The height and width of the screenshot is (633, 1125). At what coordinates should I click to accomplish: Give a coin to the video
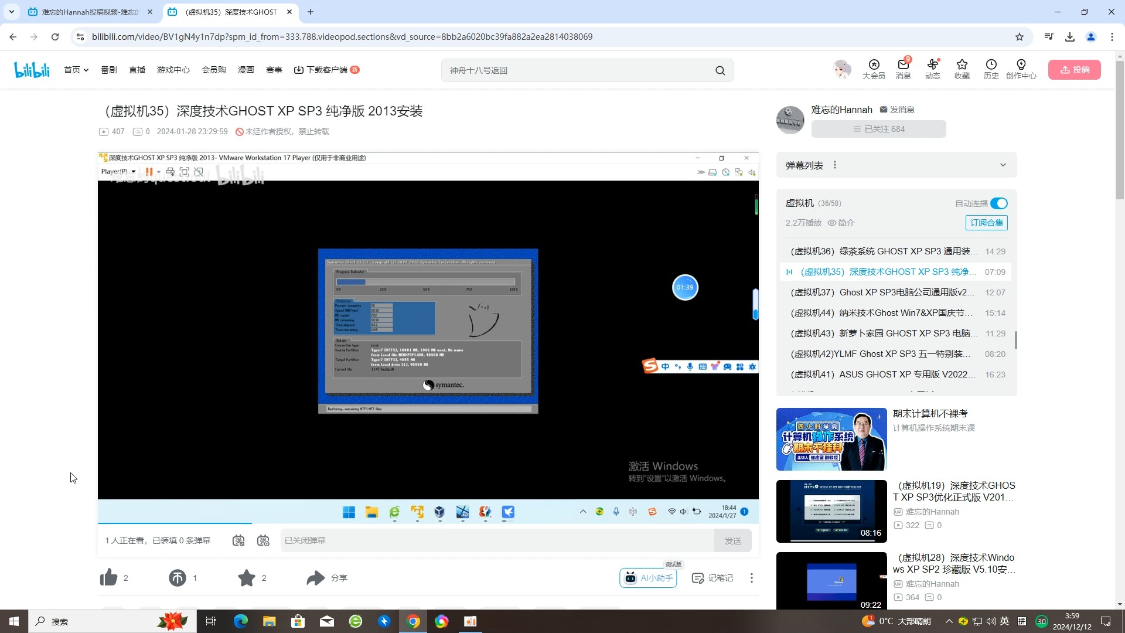click(177, 578)
